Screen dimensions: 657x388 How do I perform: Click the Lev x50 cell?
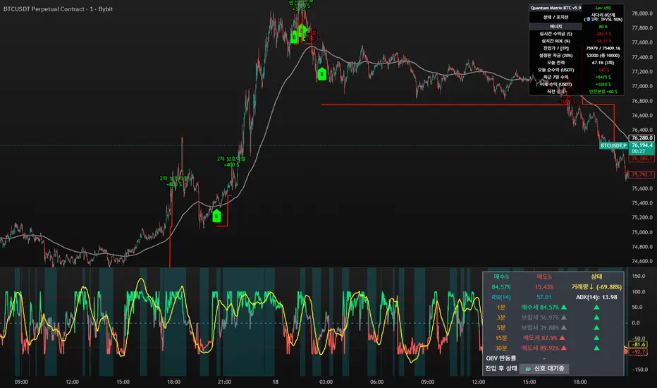pos(603,8)
